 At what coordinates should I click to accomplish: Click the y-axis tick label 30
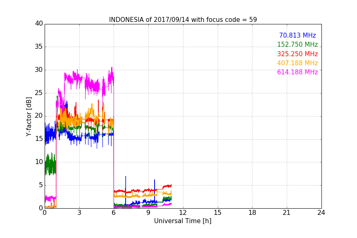39,70
